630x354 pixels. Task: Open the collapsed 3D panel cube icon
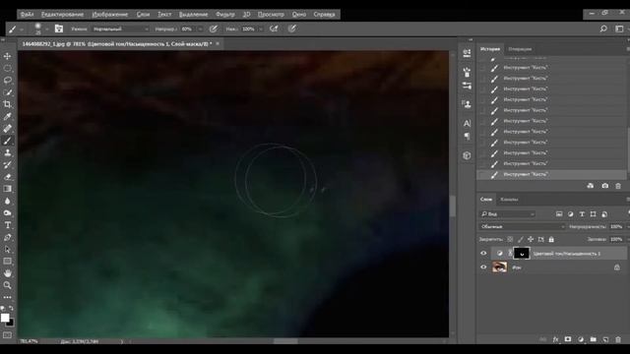[x=467, y=155]
